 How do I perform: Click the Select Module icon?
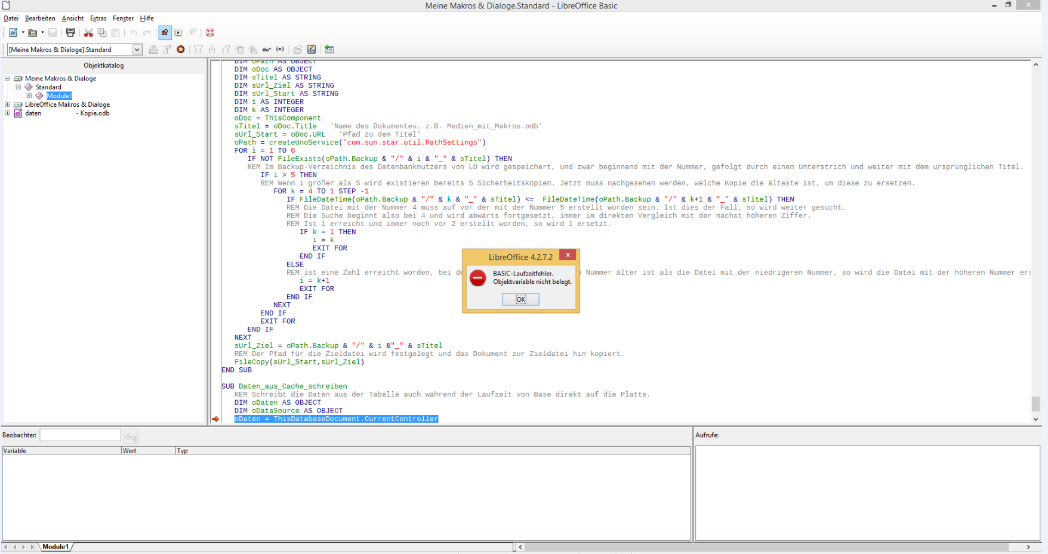click(192, 33)
